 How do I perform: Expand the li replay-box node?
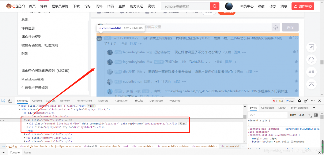pyautogui.click(x=27, y=127)
